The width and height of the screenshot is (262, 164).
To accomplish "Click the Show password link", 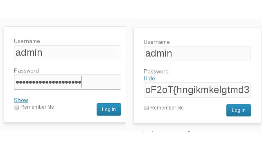I will (x=21, y=100).
